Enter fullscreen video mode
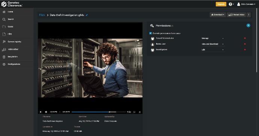Viewport: 259px width, 136px height. click(x=134, y=112)
